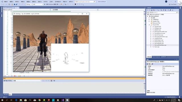Click the notification bell in the status bar
Screen dimensions: 182x102
coord(179,97)
